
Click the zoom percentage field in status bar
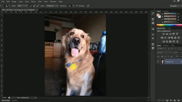[x=4, y=98]
